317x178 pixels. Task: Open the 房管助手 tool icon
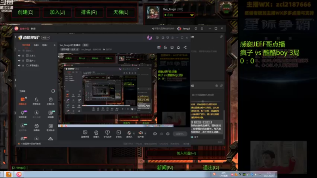(36, 101)
